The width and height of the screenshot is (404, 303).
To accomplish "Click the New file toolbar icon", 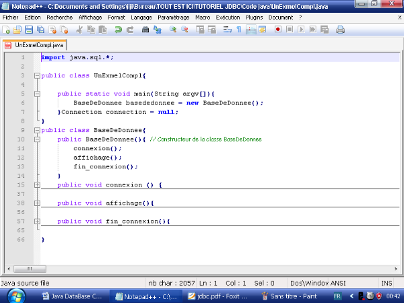I will tap(6, 30).
